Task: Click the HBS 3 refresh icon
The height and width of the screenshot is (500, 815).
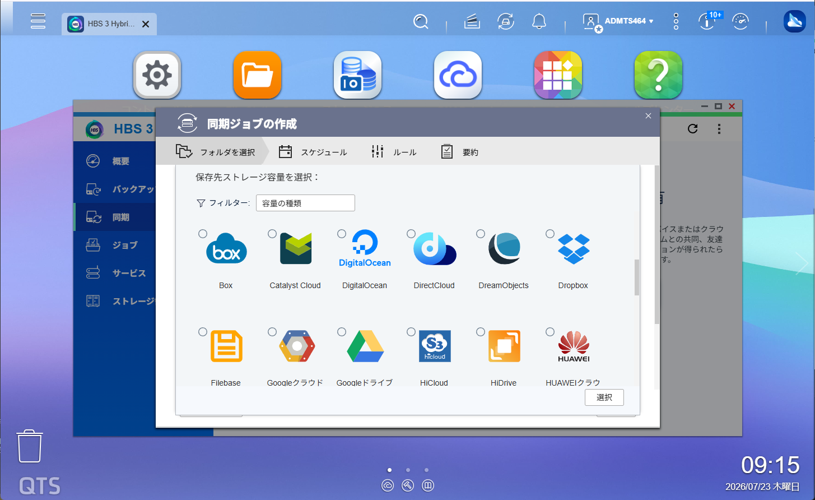Action: coord(693,129)
